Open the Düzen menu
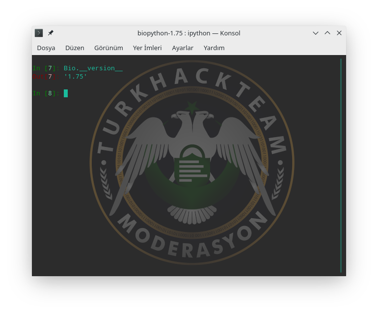The image size is (378, 314). tap(75, 48)
